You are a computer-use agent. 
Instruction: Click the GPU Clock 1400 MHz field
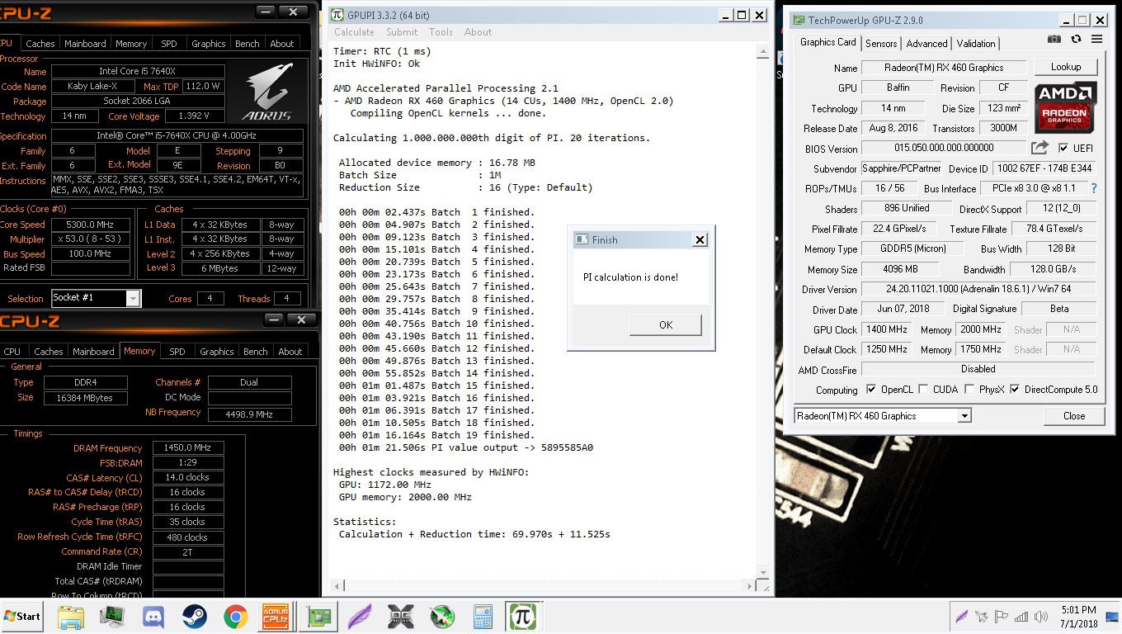888,329
